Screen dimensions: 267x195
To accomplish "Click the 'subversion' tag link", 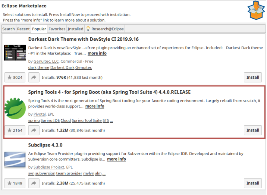I will (x=45, y=173).
